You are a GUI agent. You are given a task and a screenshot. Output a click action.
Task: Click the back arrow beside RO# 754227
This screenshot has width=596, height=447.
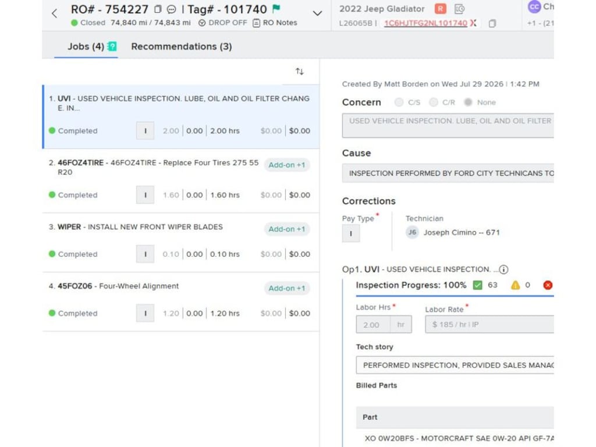(x=54, y=14)
